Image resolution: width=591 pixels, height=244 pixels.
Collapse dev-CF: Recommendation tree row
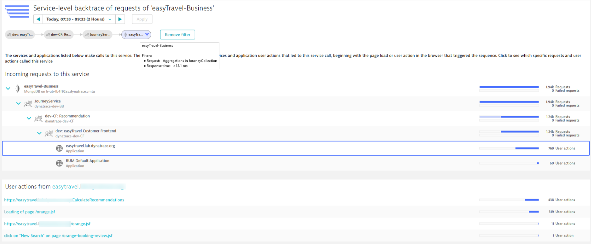pyautogui.click(x=29, y=118)
